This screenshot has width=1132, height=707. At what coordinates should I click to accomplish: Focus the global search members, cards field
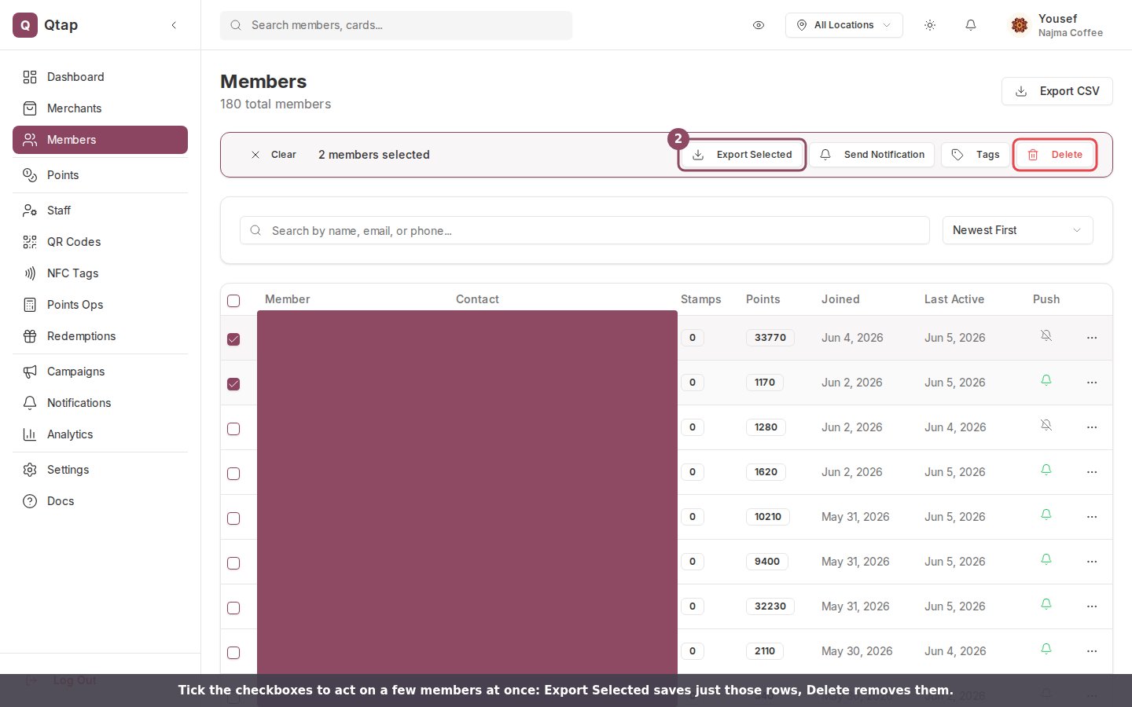click(x=396, y=25)
